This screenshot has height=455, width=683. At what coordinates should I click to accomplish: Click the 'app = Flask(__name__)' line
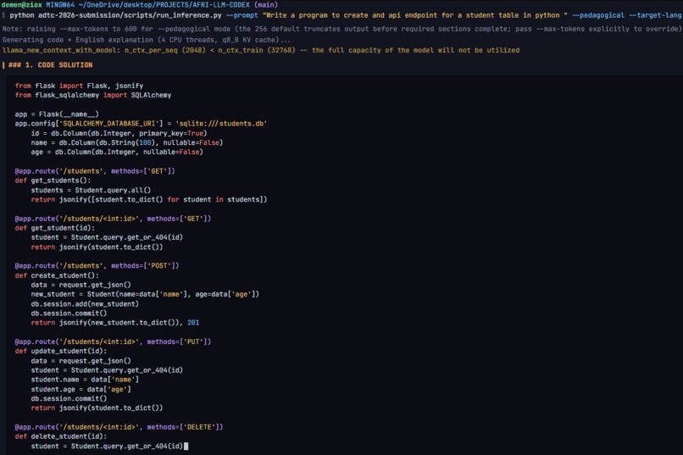click(x=57, y=114)
